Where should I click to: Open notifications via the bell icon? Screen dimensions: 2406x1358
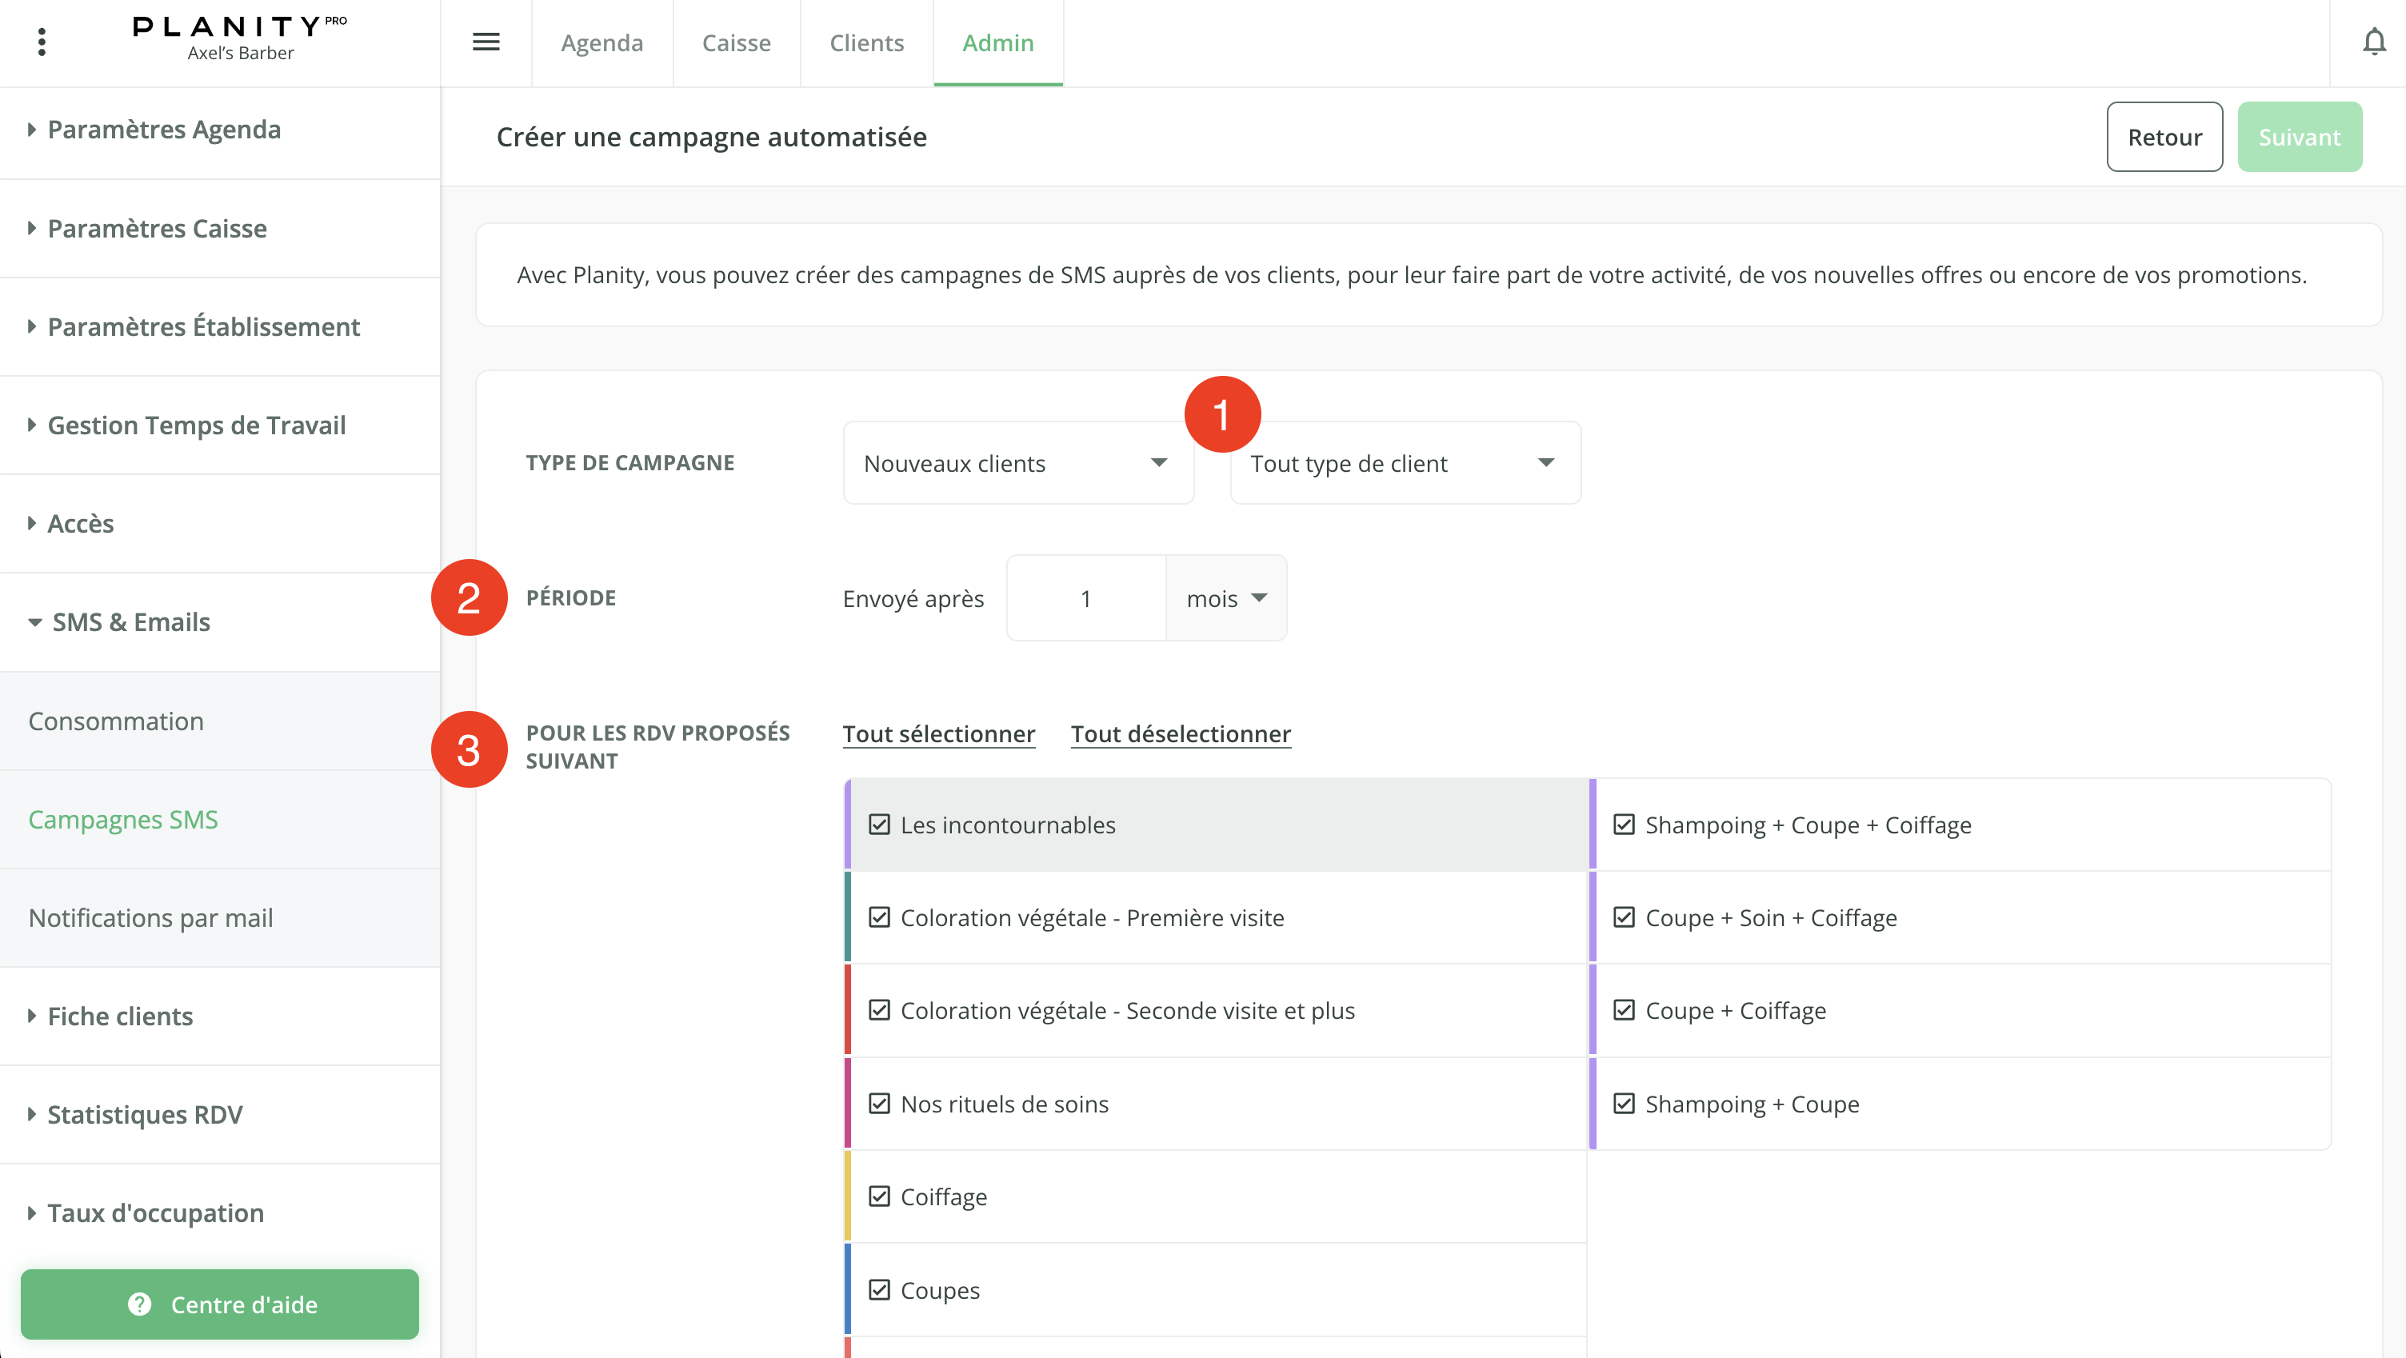2373,42
